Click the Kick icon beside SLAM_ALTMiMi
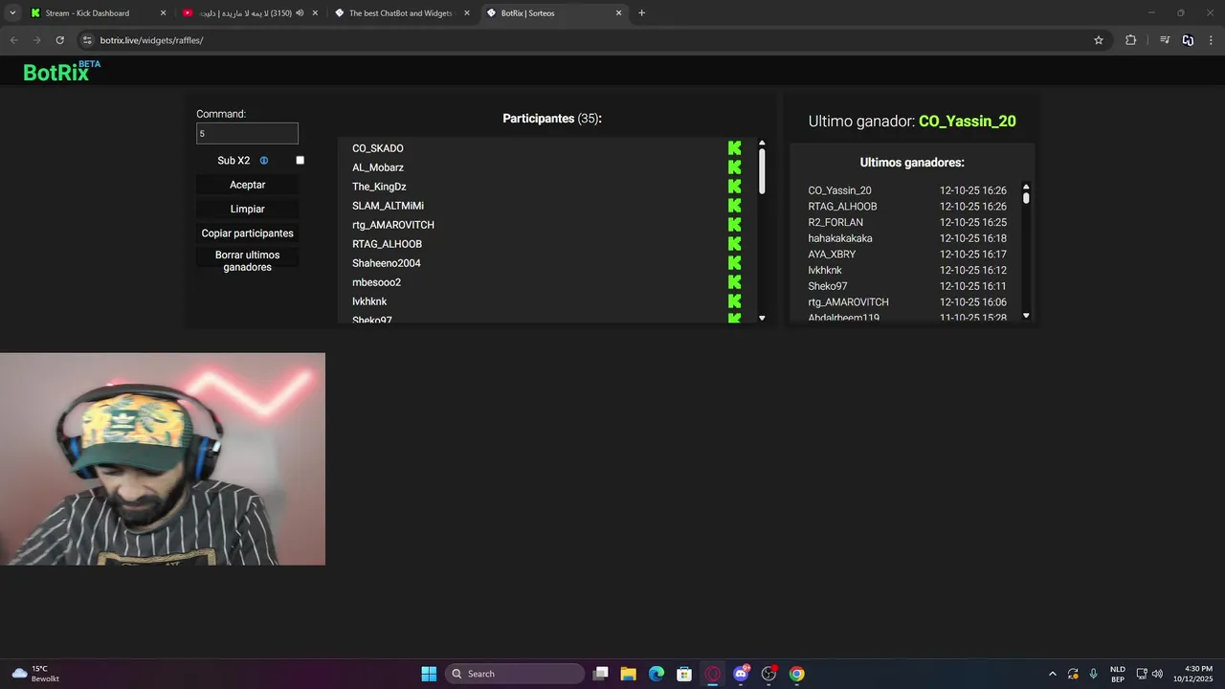Image resolution: width=1225 pixels, height=689 pixels. (x=734, y=206)
